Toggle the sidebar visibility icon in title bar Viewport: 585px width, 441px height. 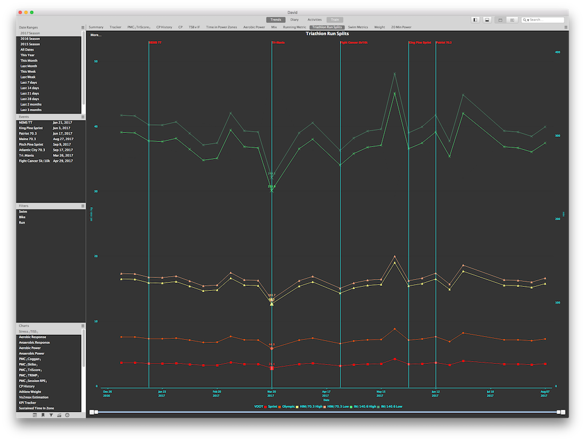point(475,19)
